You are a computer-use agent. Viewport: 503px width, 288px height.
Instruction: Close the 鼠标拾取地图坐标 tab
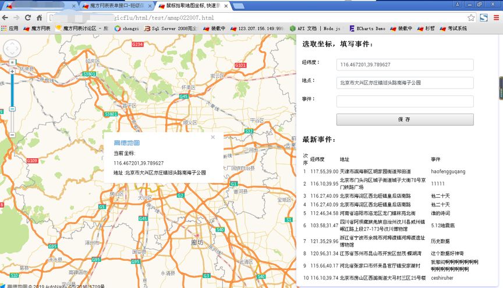(x=226, y=6)
